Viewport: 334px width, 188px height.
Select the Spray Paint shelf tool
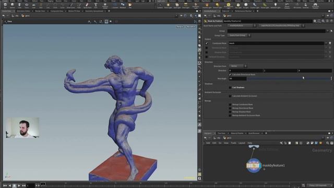[x=87, y=5]
